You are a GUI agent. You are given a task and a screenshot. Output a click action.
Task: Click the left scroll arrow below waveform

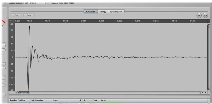[202, 93]
